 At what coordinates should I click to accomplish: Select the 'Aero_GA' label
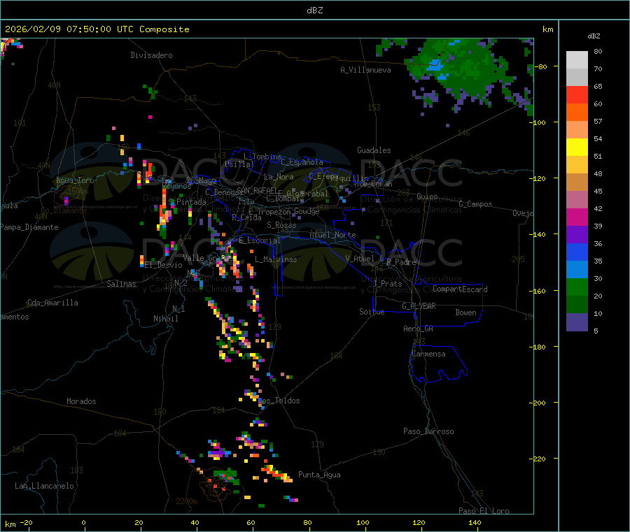click(x=418, y=329)
